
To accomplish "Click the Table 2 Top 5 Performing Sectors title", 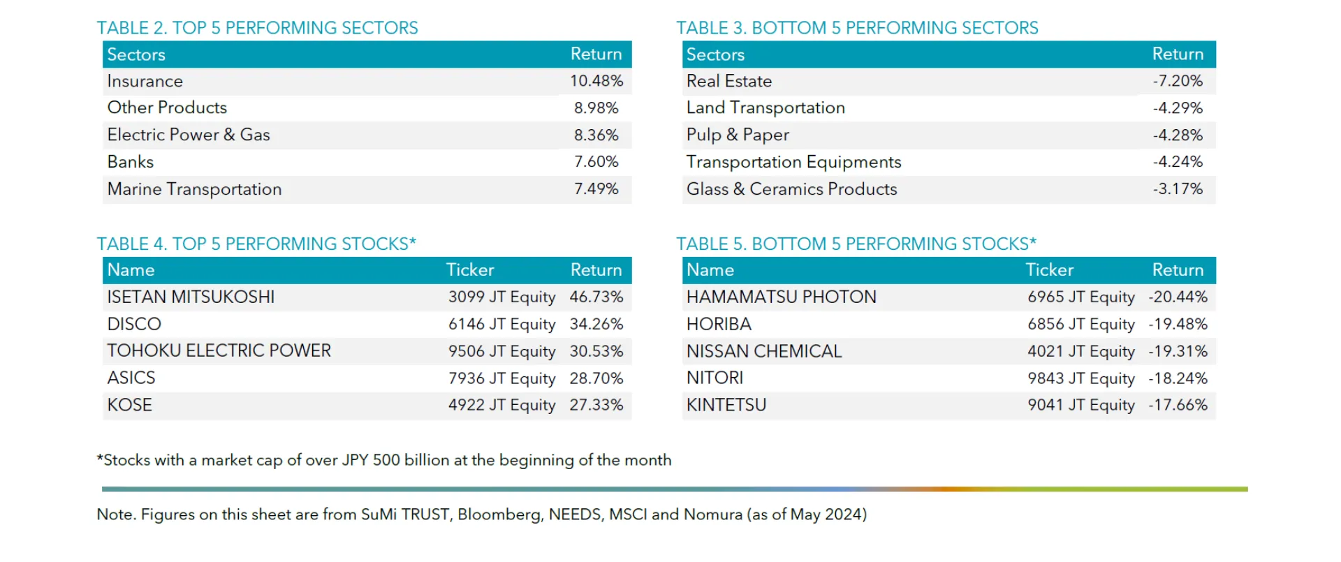I will (x=257, y=28).
